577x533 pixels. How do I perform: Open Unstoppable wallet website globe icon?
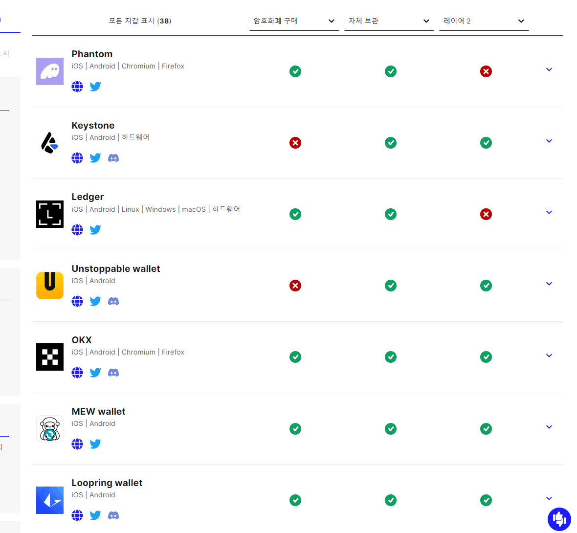77,301
